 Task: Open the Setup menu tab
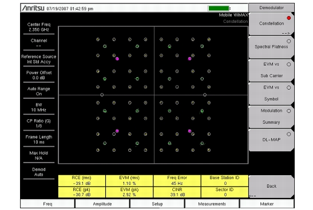(x=157, y=204)
